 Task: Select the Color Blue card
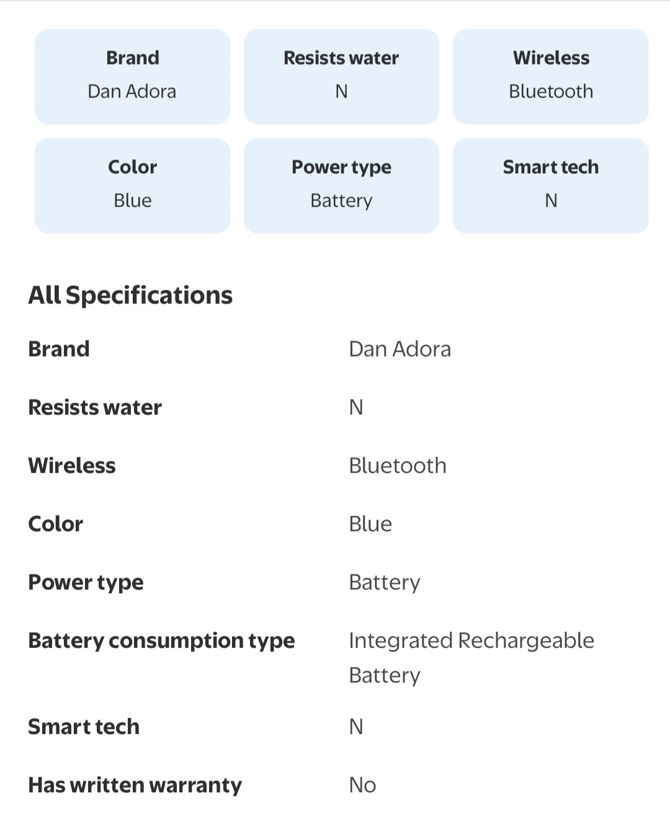coord(132,185)
